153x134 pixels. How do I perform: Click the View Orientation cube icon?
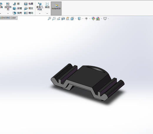click(x=72, y=19)
